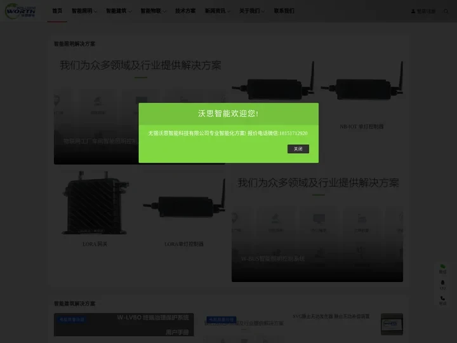Viewport: 457px width, 343px height.
Task: Open the LORA single-lamp controller image
Action: [x=184, y=201]
